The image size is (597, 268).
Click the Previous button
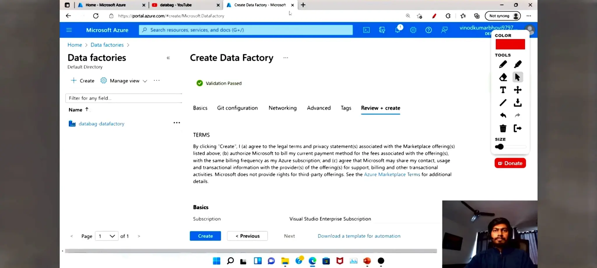[x=247, y=236]
